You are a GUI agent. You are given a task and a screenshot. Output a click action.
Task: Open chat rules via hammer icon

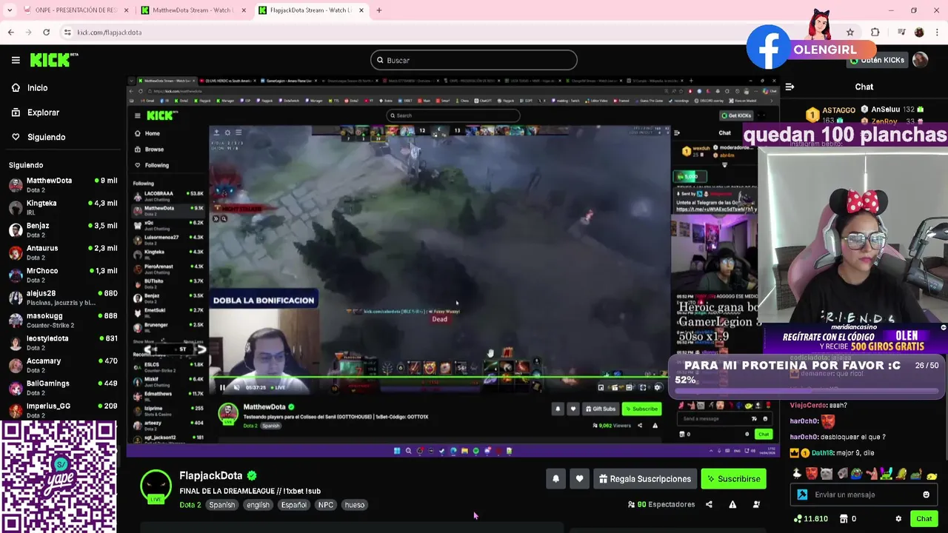(802, 495)
